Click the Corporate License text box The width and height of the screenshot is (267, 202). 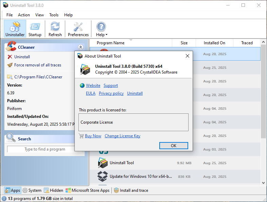click(x=133, y=122)
